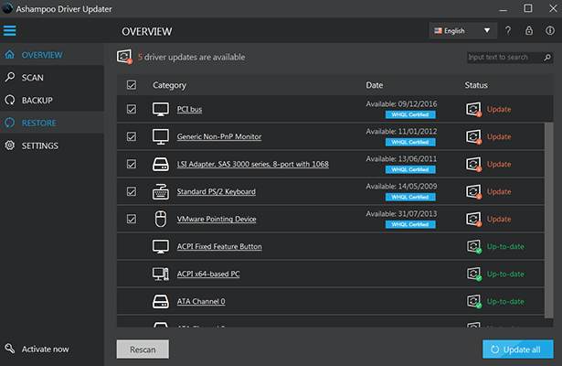Uncheck the PCI bus driver checkbox

[x=131, y=110]
